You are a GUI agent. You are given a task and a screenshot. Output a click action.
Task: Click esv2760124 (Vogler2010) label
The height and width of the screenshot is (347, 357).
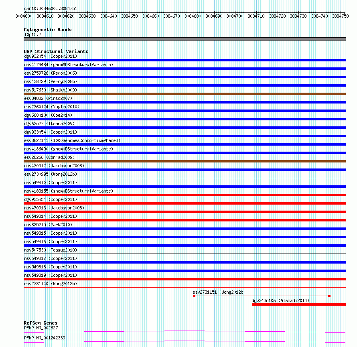click(x=52, y=107)
